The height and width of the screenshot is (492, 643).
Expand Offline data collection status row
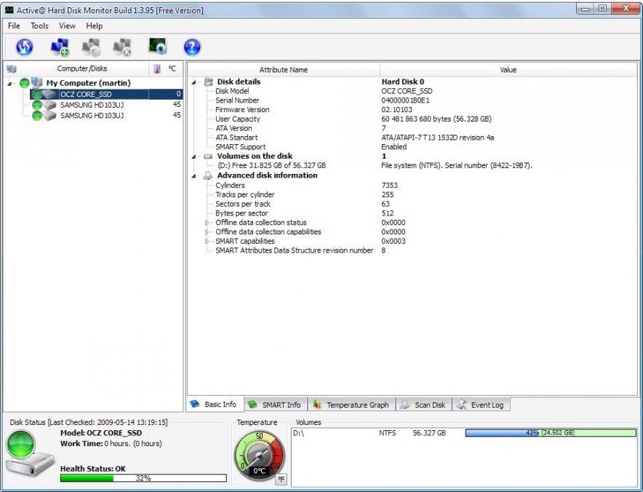208,223
